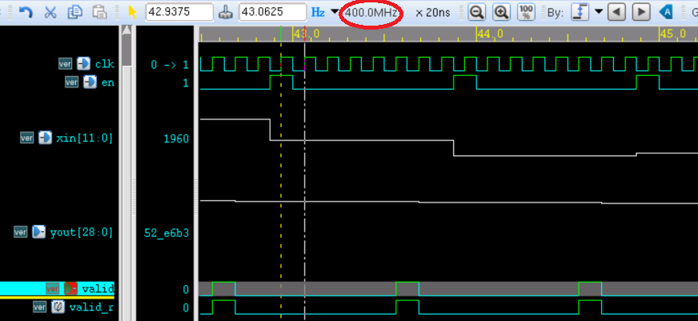Click the Paste clipboard icon
The image size is (698, 321).
click(x=98, y=13)
